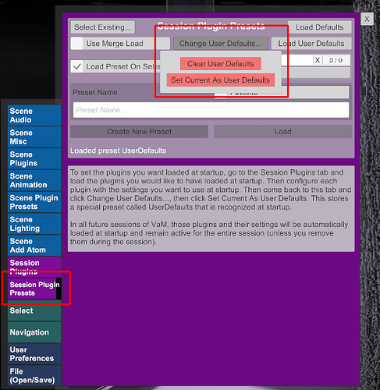Select Scene Plugin Presets tab
The width and height of the screenshot is (380, 390).
point(34,202)
